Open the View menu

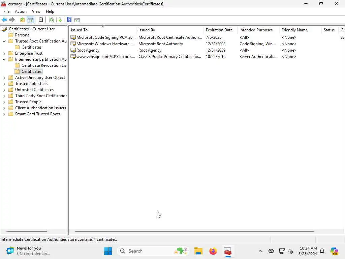tap(36, 11)
